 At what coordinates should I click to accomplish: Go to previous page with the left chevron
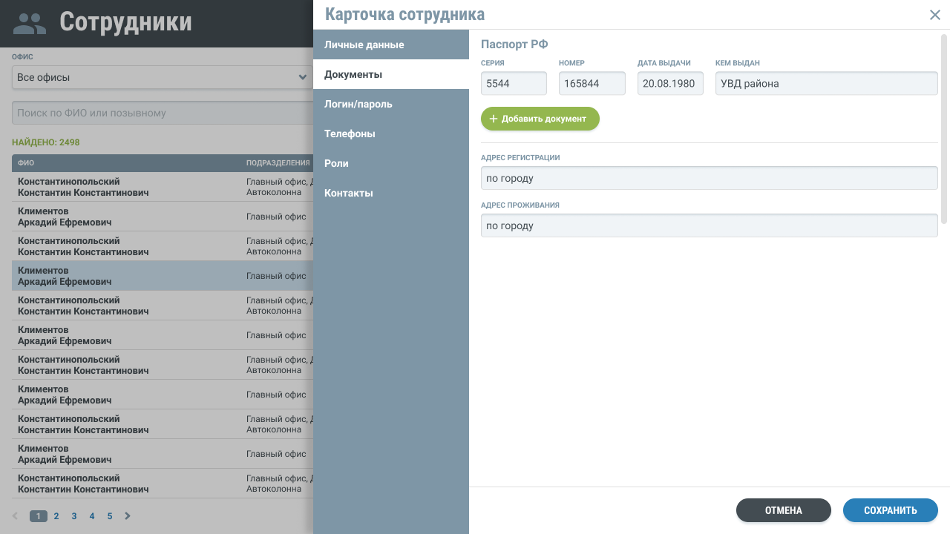coord(16,516)
